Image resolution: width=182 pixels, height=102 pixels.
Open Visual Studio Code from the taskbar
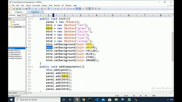96,99
